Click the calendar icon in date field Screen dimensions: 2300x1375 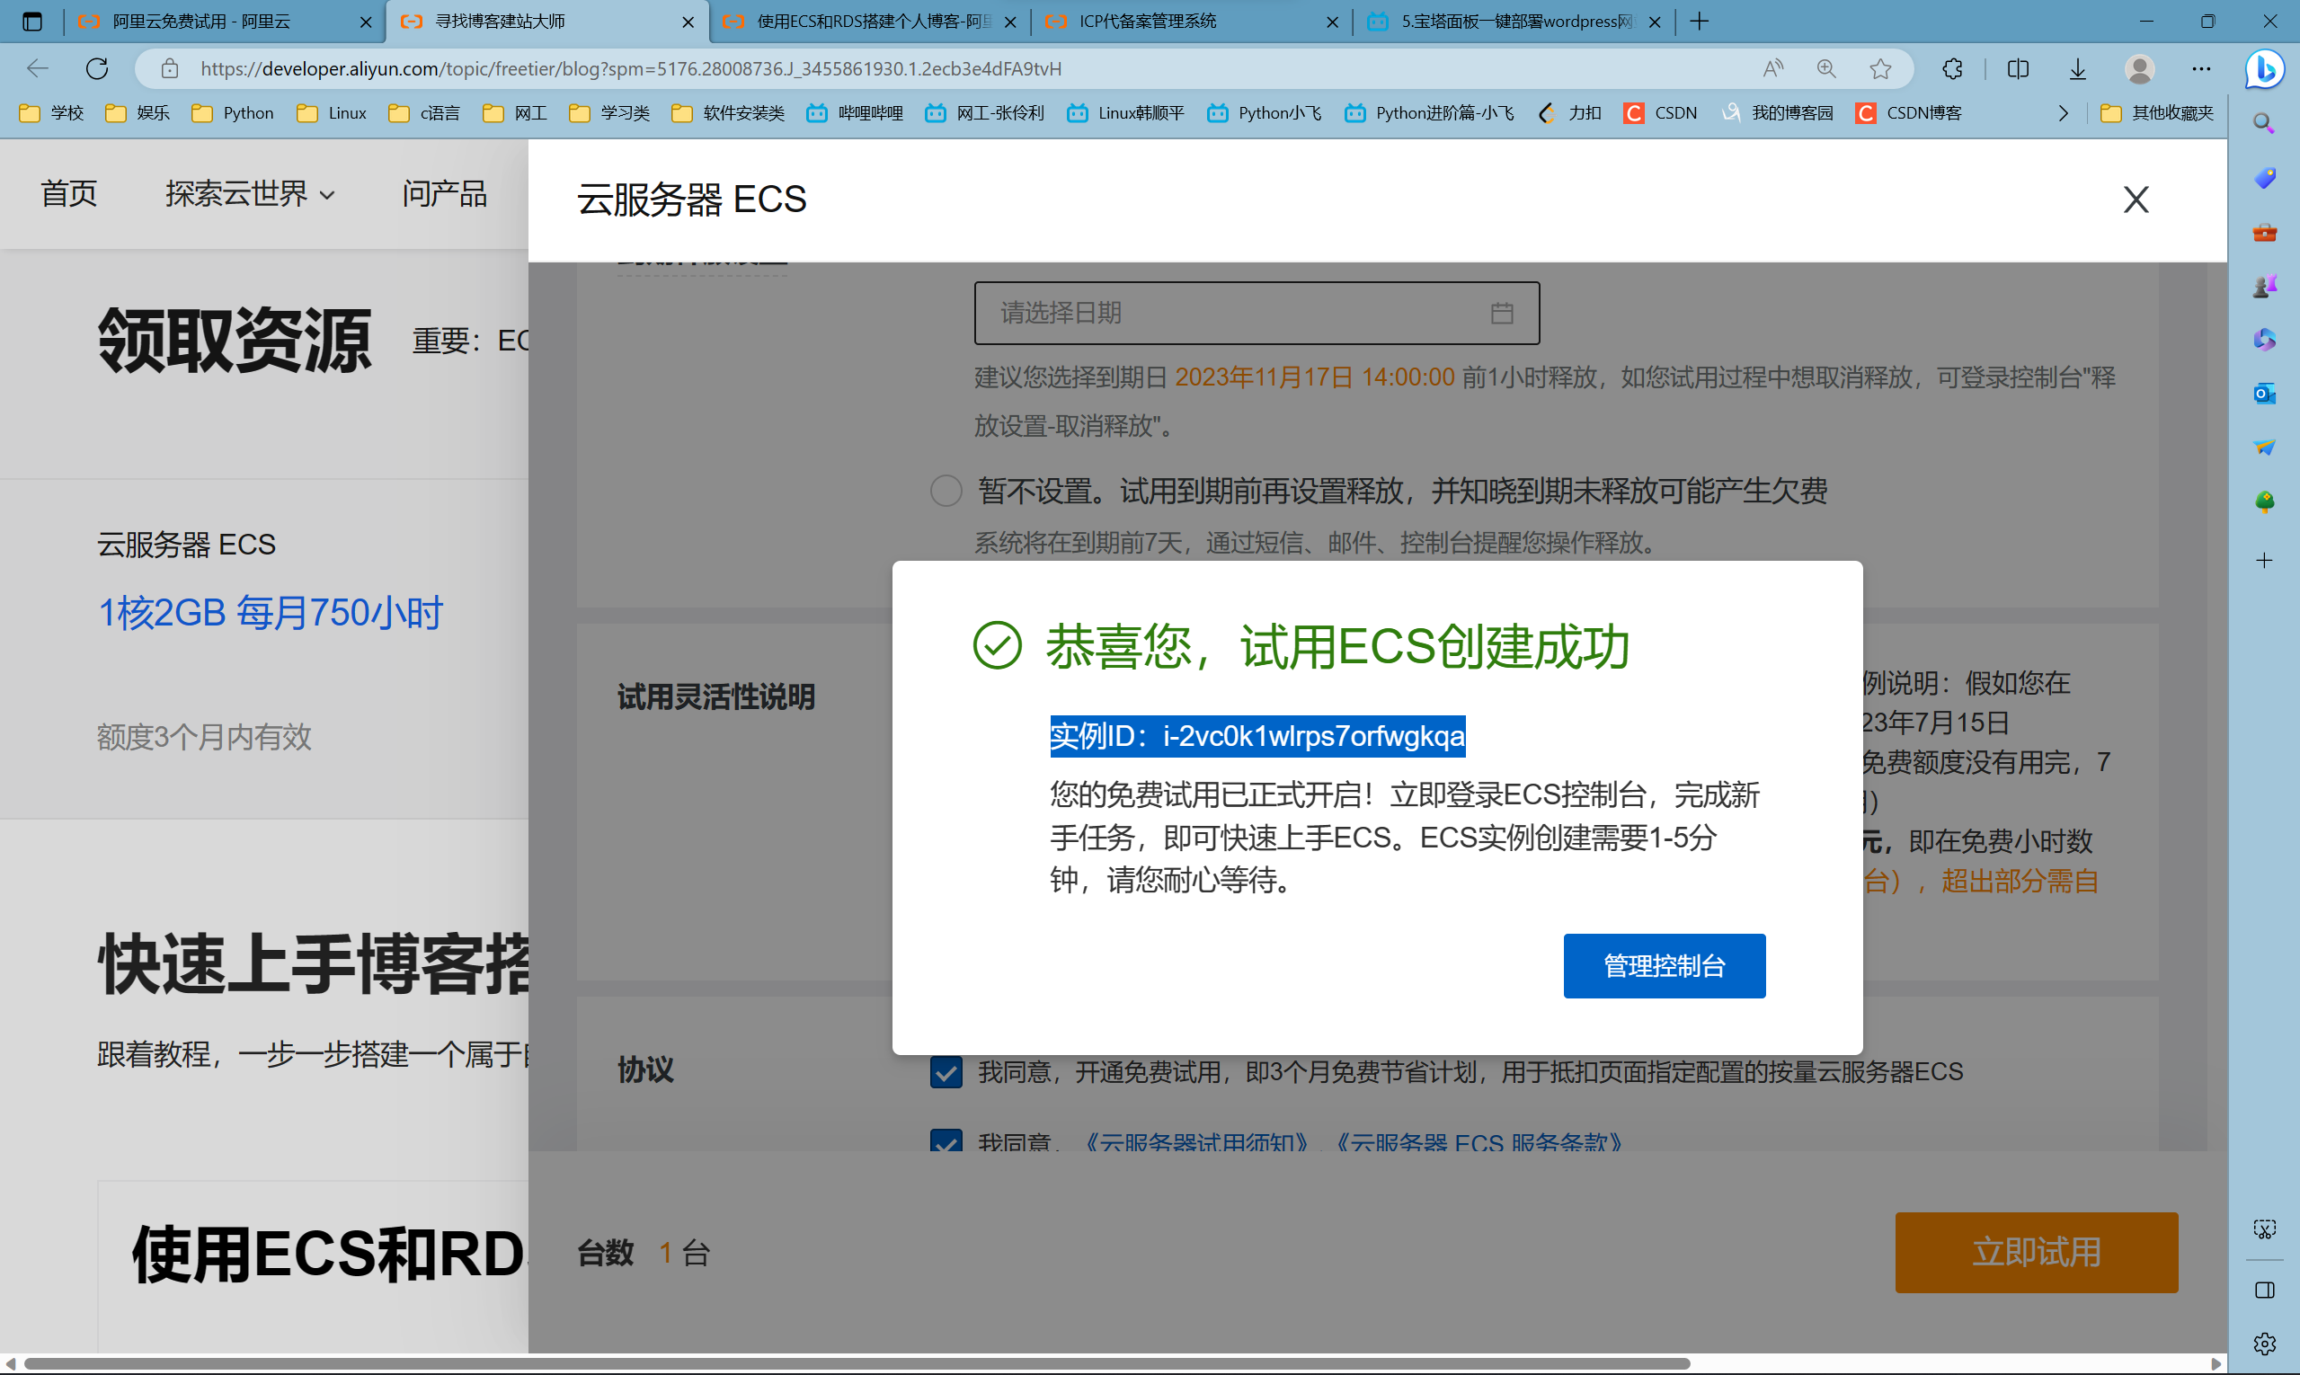click(1501, 313)
